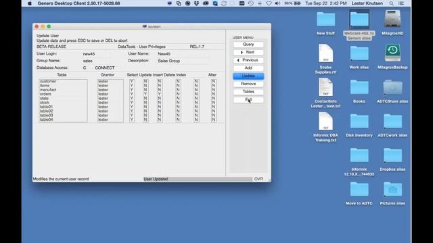
Task: Select the customer table row
Action: [63, 81]
